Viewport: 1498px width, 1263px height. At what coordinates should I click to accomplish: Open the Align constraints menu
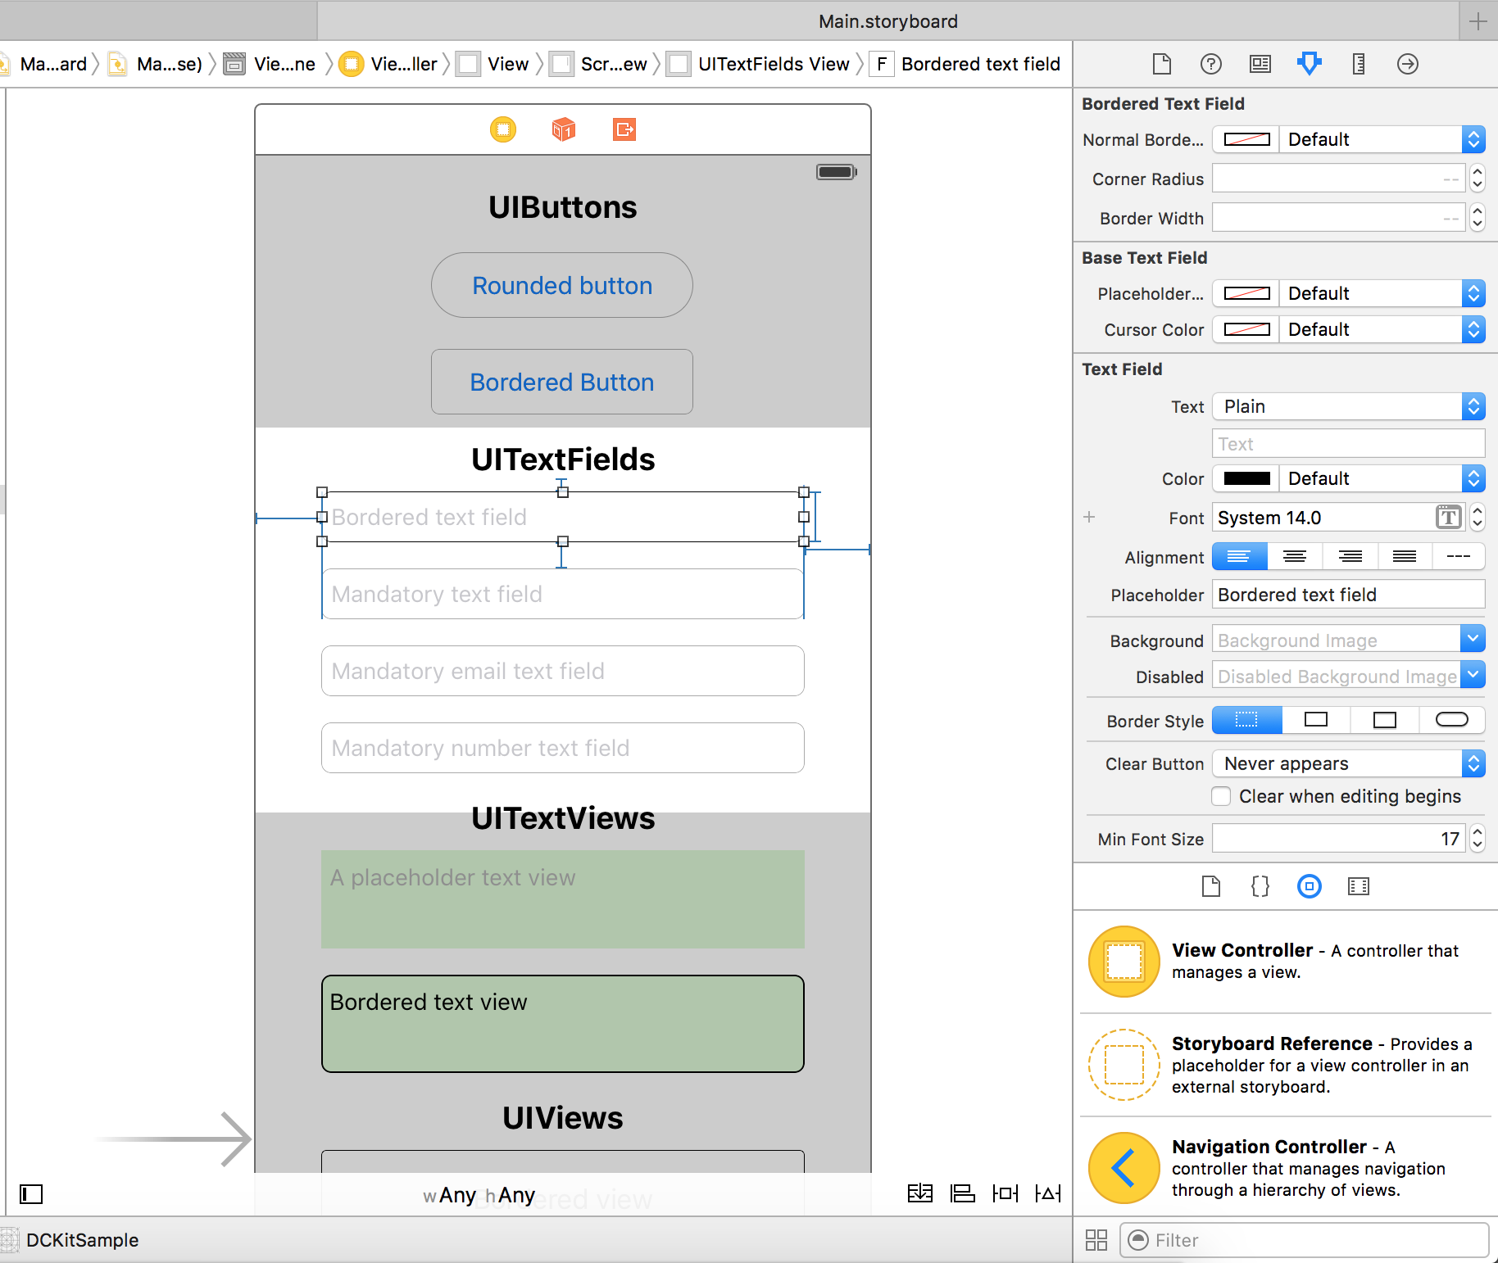(x=963, y=1193)
